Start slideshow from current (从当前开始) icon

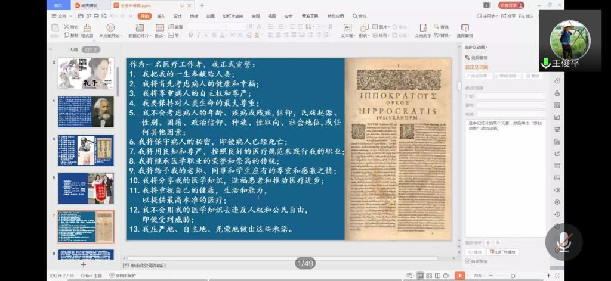point(110,27)
